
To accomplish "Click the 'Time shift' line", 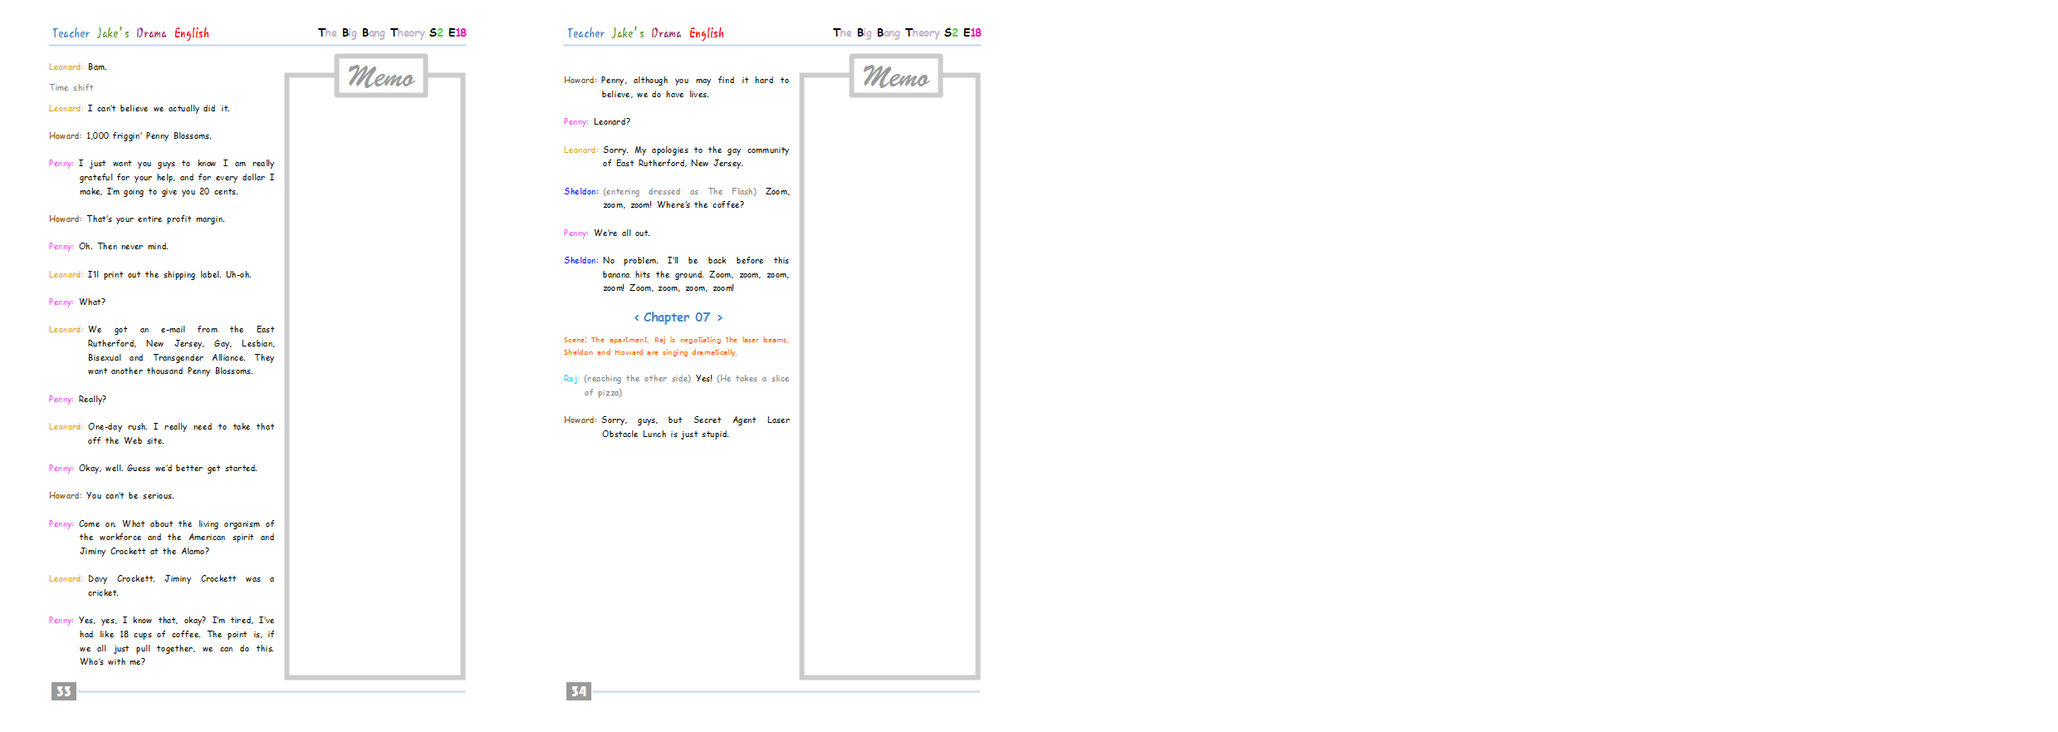I will (x=71, y=88).
